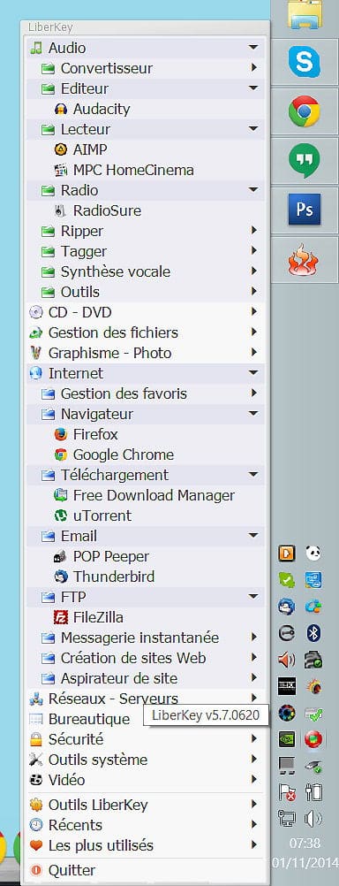Open the Sécurité category
The image size is (339, 886).
[145, 739]
